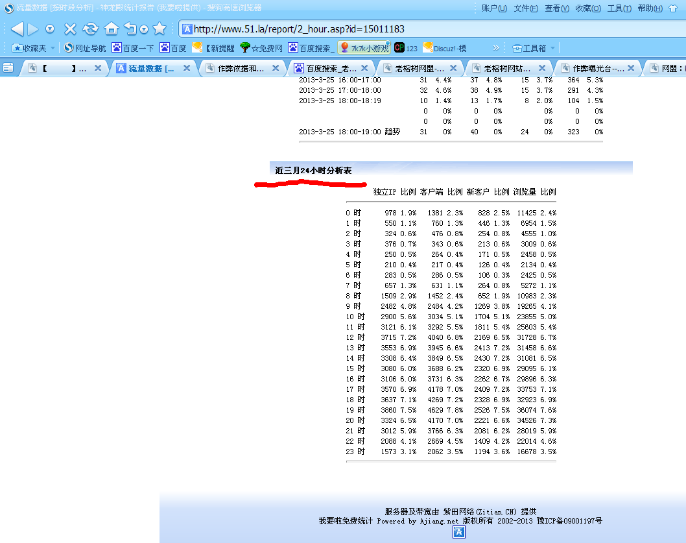Close the 【 】... tab
Viewport: 686px width, 543px height.
(98, 68)
